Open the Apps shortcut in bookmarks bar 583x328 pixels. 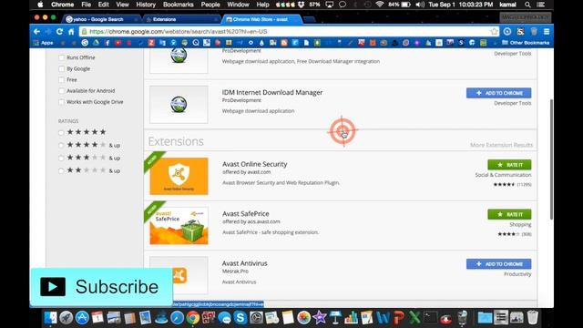(44, 43)
